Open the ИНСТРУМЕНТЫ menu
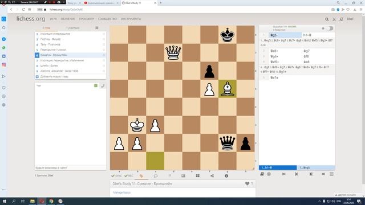 click(x=131, y=19)
